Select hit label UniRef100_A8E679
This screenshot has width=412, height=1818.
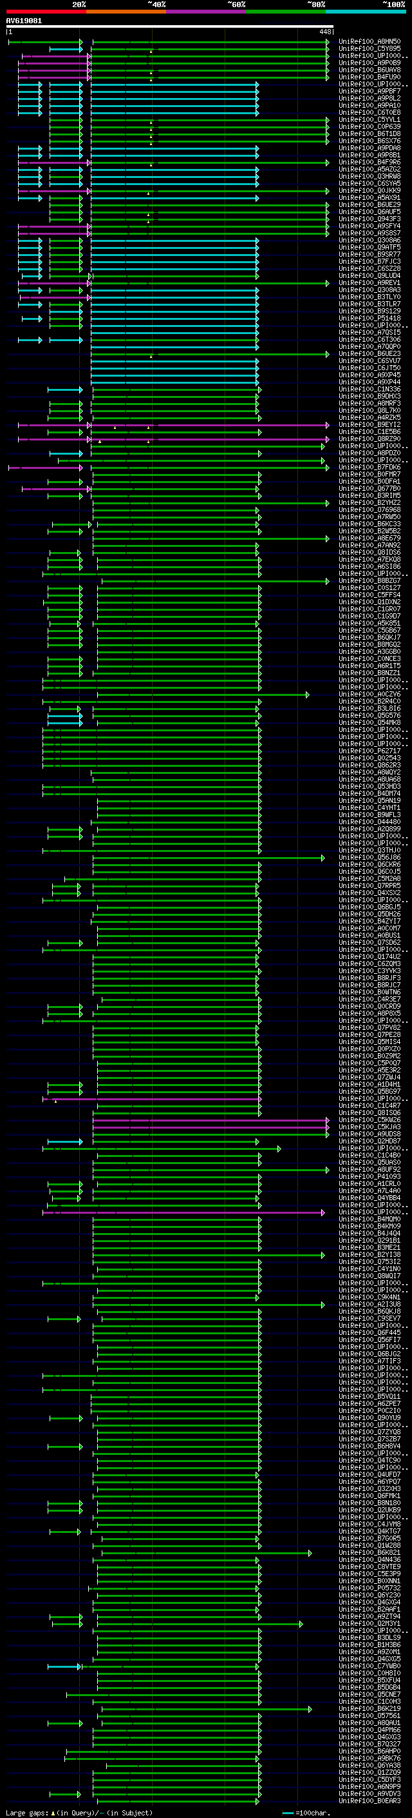370,538
